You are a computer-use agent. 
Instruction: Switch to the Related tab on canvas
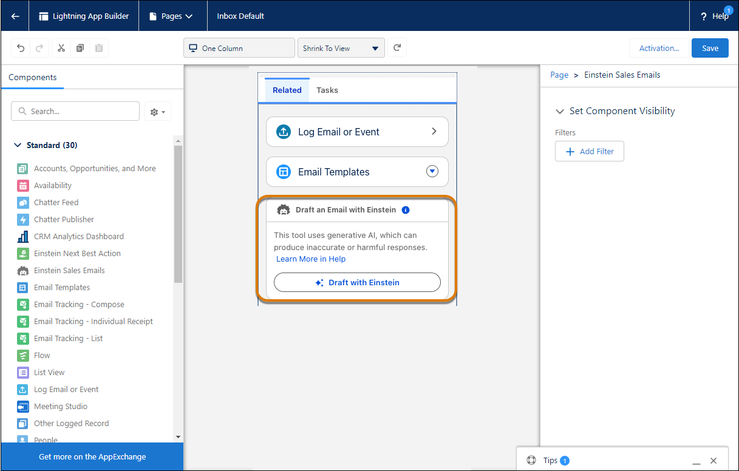287,90
